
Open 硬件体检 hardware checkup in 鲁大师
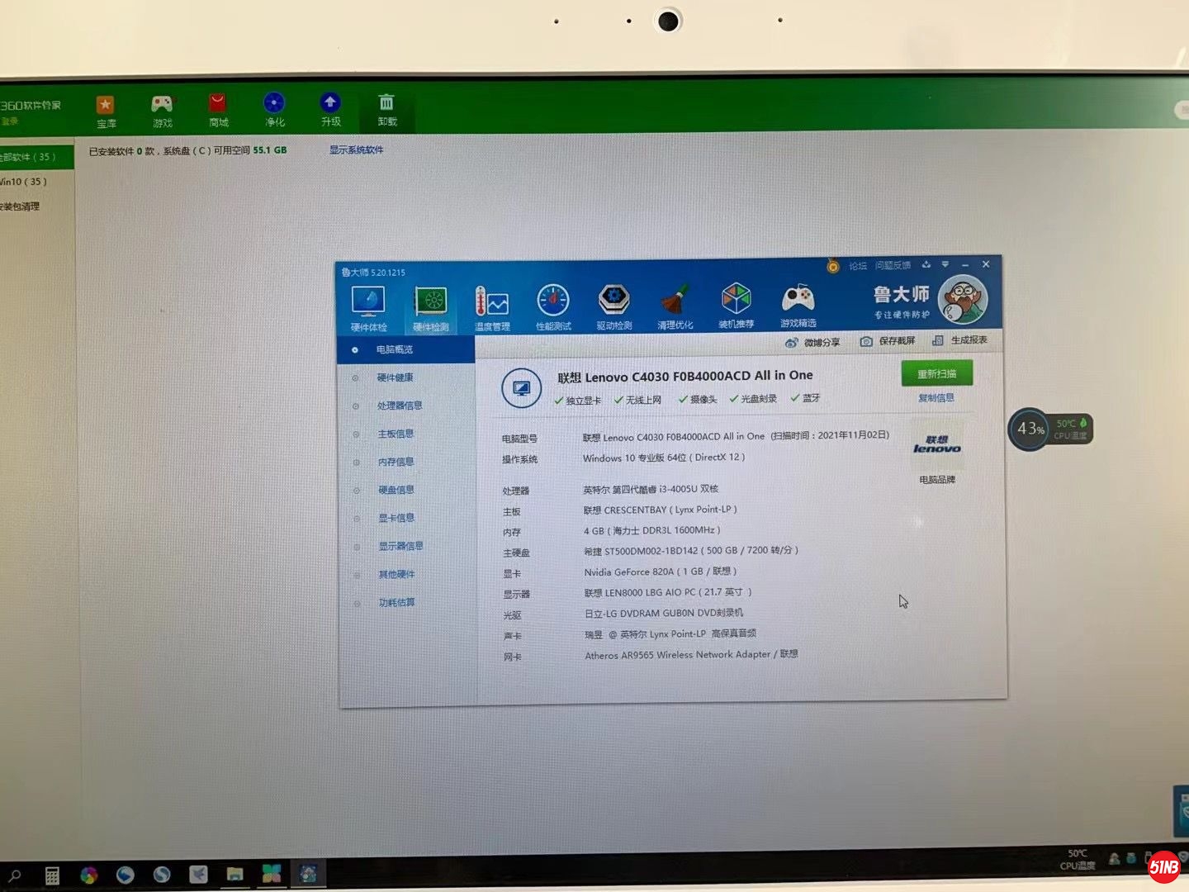[x=368, y=308]
